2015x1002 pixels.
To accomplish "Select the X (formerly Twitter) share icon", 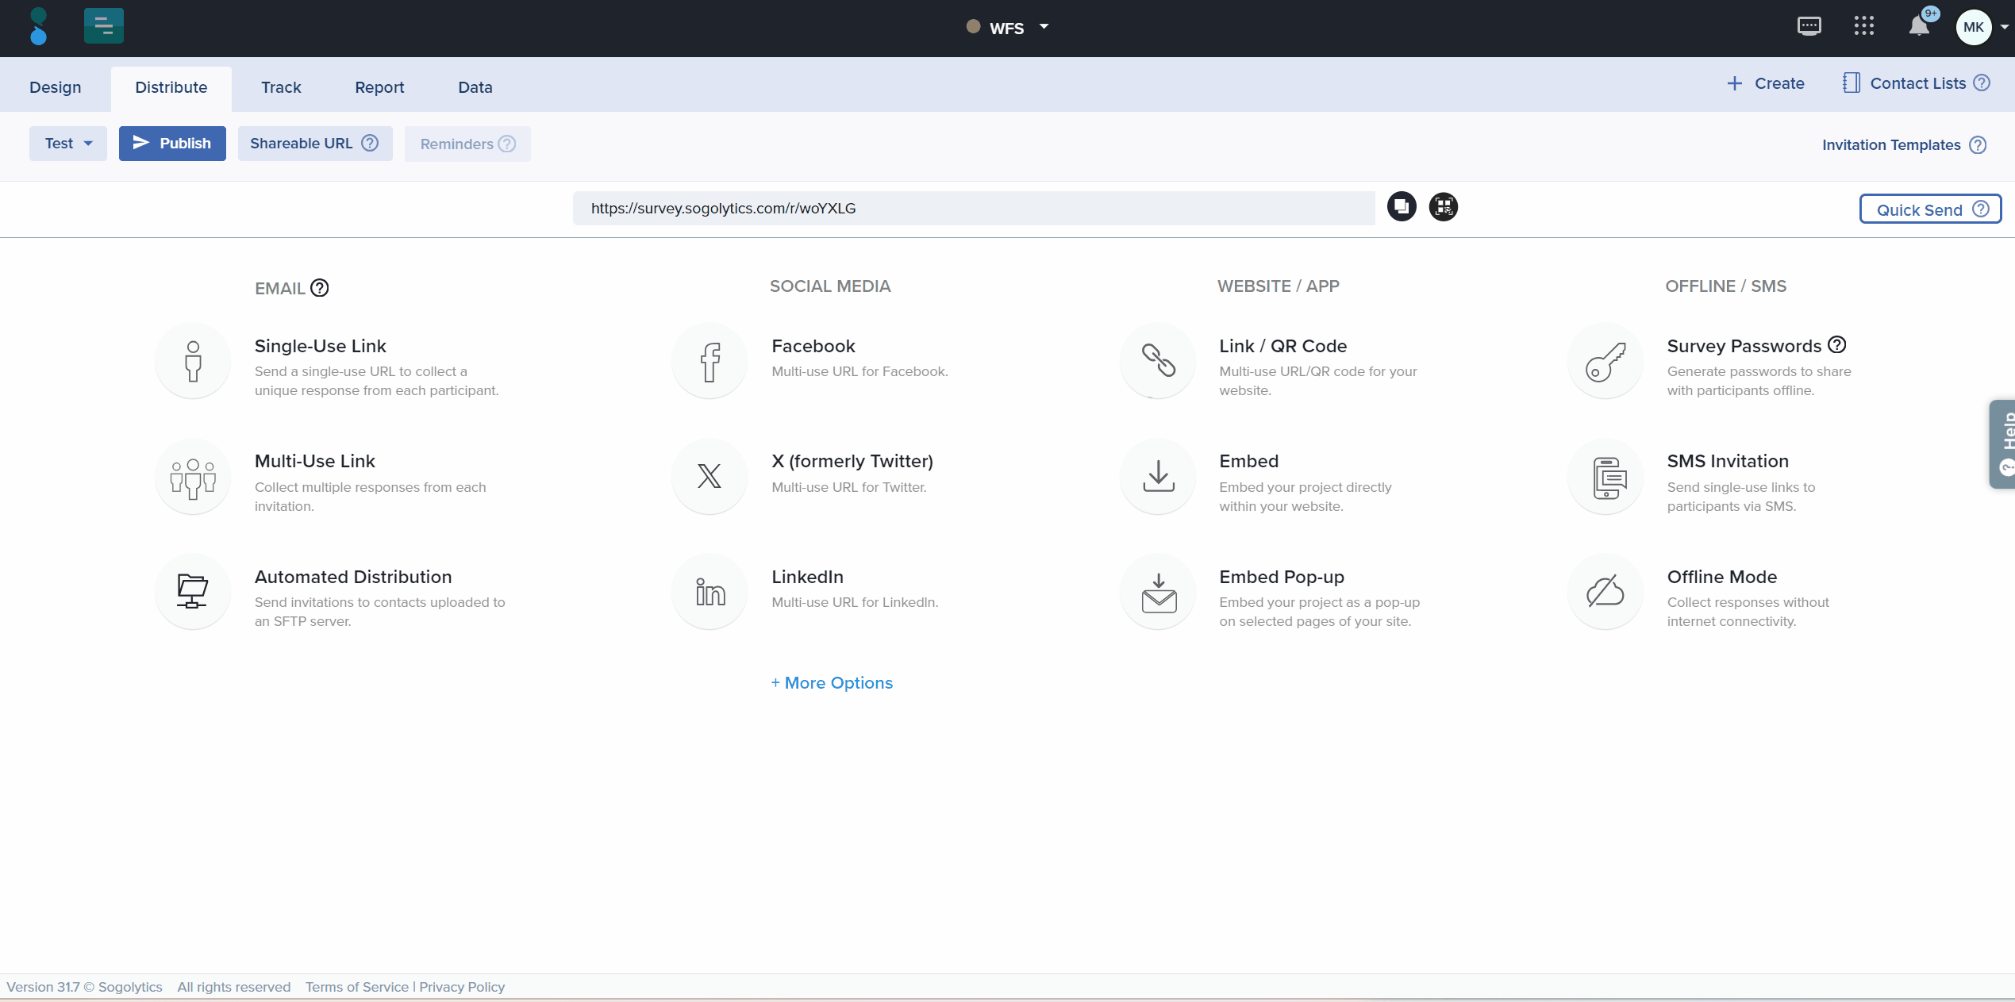I will point(709,476).
